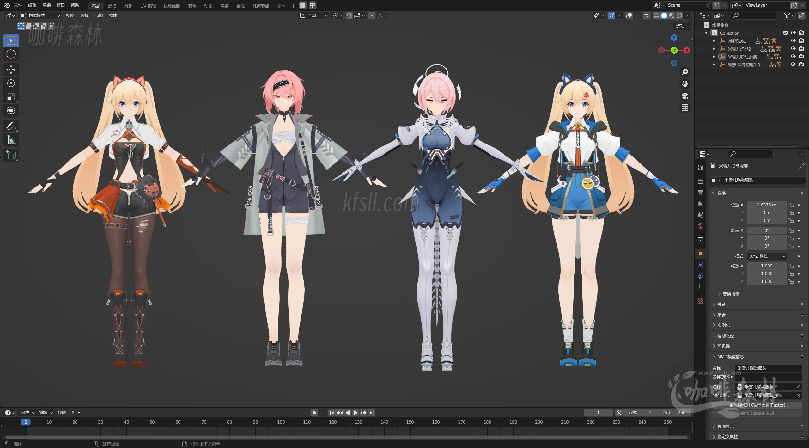Screen dimensions: 809x448
Task: Open the 插帧 keying popover
Action: 46,413
